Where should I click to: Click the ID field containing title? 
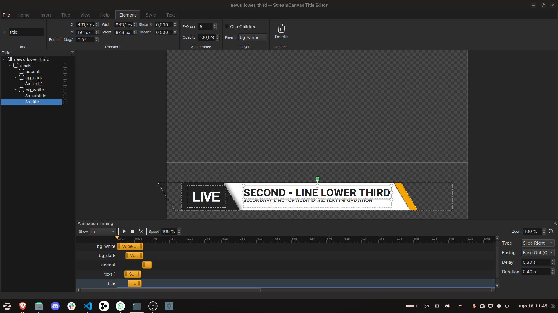pyautogui.click(x=26, y=32)
